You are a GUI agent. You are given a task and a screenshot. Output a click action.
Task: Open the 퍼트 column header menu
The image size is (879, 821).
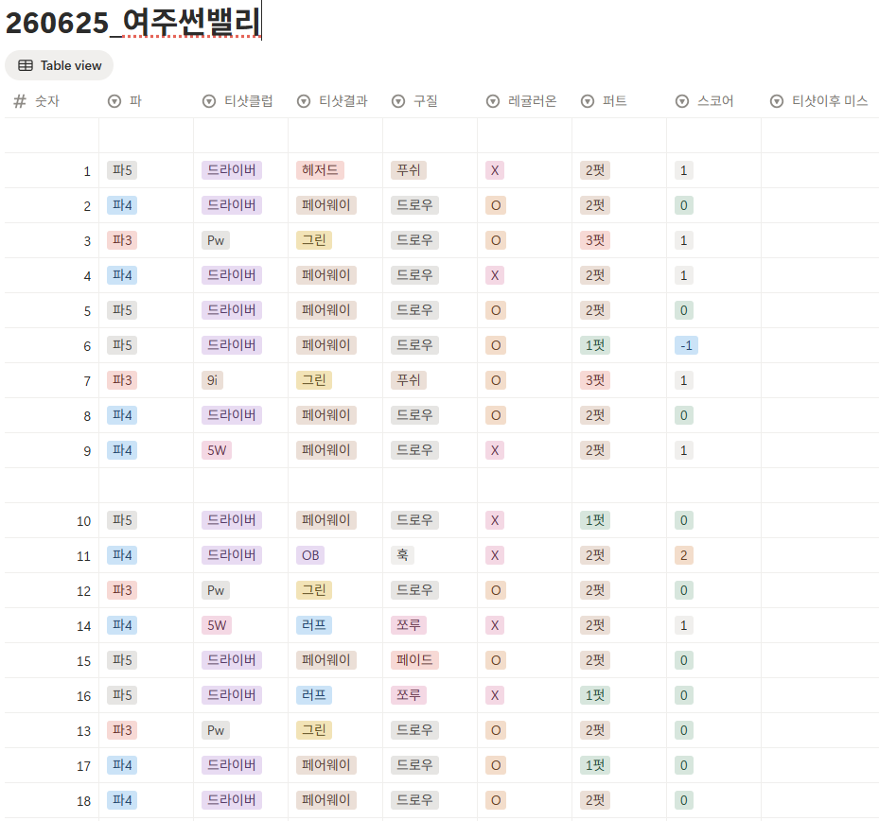[620, 101]
